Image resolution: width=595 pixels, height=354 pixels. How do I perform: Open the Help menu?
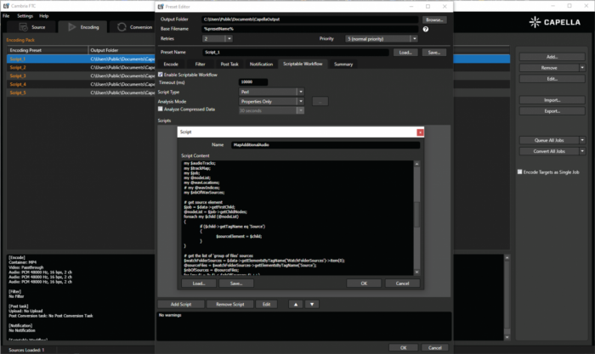tap(44, 16)
